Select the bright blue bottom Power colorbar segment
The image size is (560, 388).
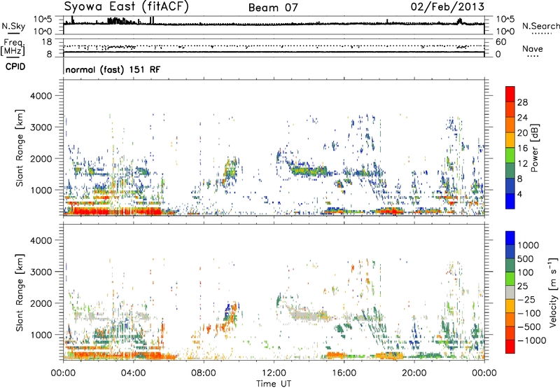coord(510,201)
